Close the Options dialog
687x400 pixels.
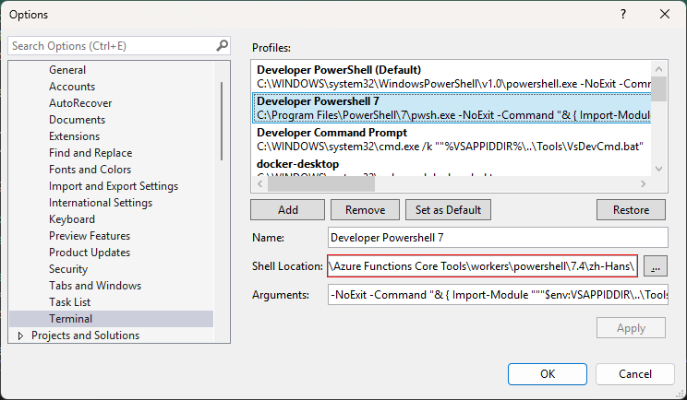pos(665,14)
